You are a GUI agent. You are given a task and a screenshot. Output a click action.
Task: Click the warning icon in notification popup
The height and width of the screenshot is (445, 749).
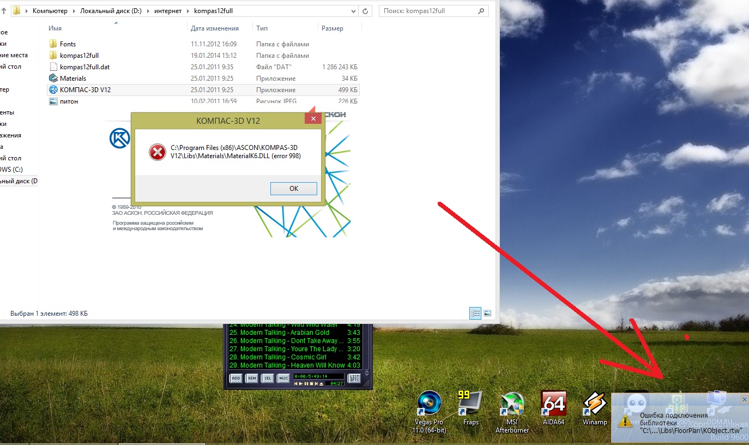pos(625,421)
